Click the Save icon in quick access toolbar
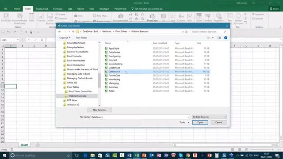The image size is (283, 159). click(x=3, y=32)
